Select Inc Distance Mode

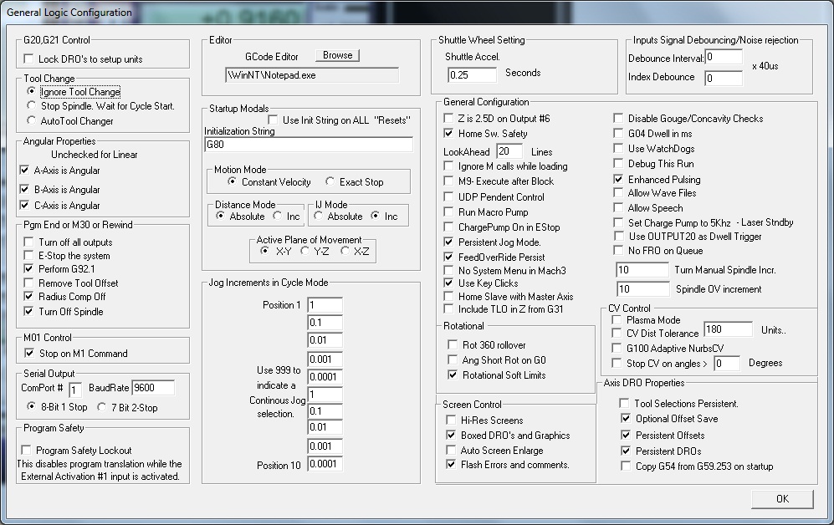point(277,216)
